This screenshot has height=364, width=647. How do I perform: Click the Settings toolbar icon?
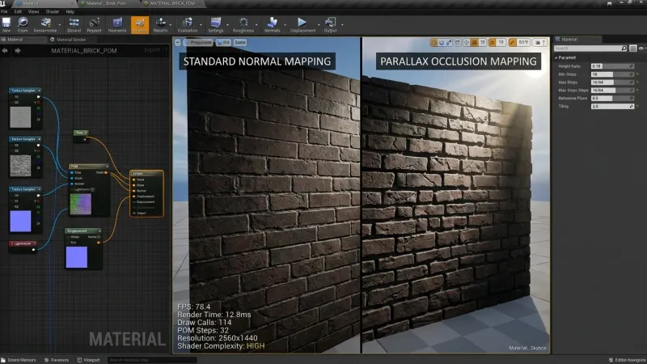point(215,24)
